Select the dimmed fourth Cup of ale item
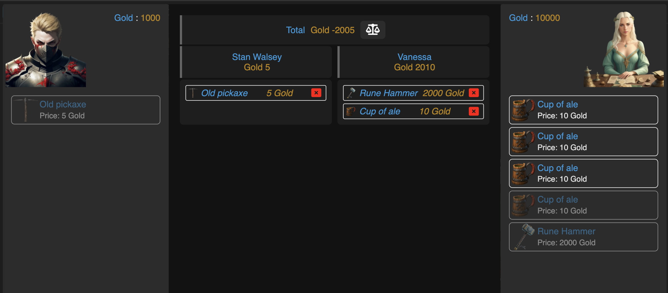This screenshot has width=668, height=293. pos(583,205)
